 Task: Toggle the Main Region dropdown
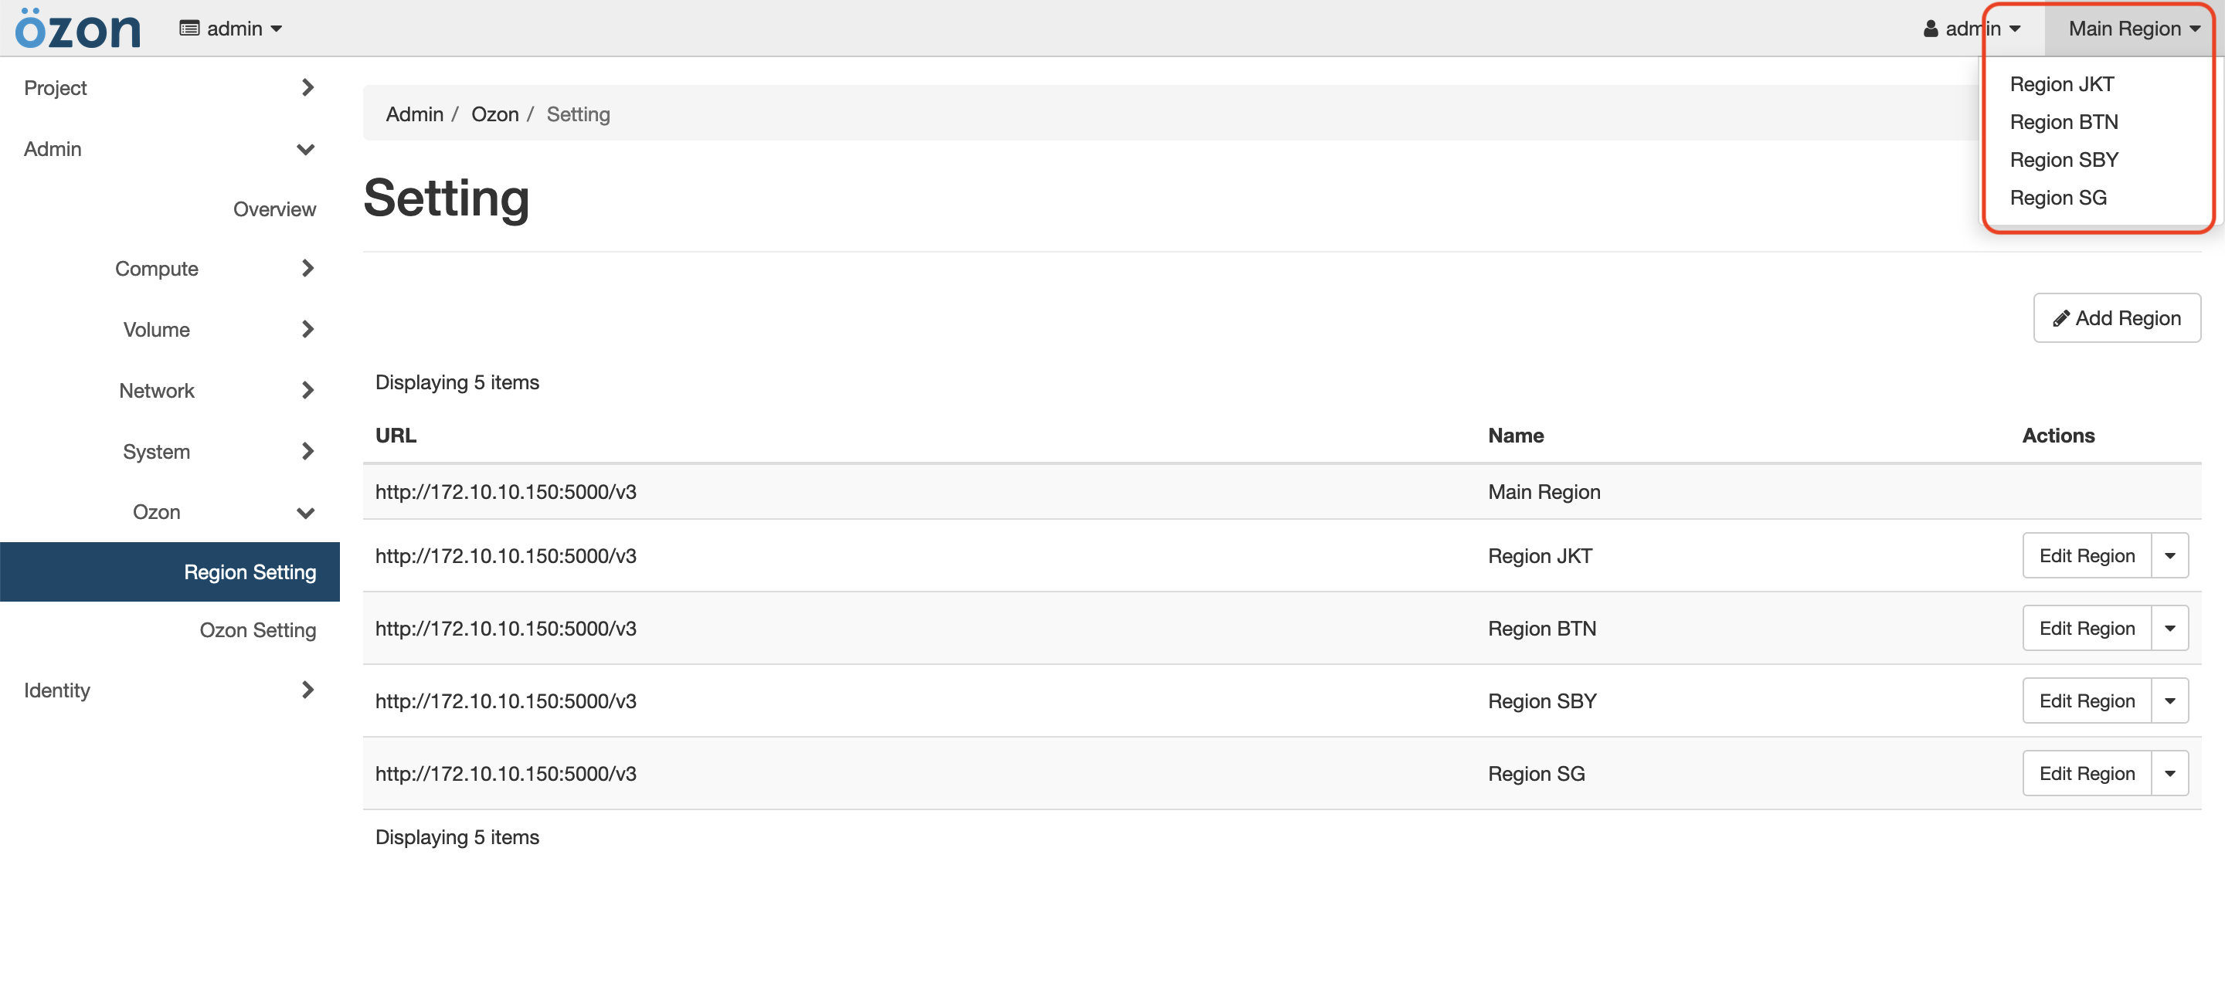pos(2133,29)
